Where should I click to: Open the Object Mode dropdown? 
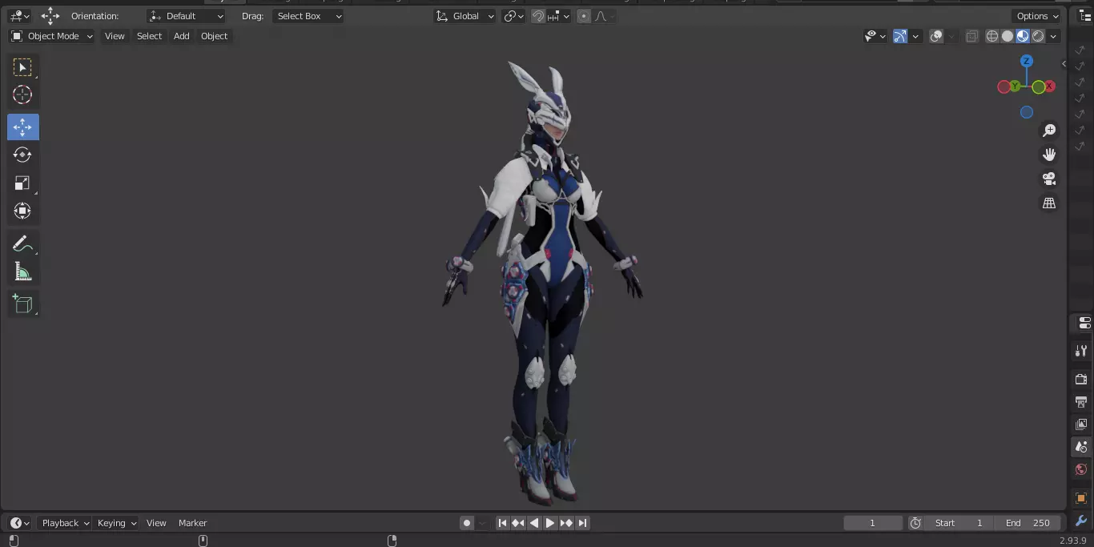pos(52,36)
